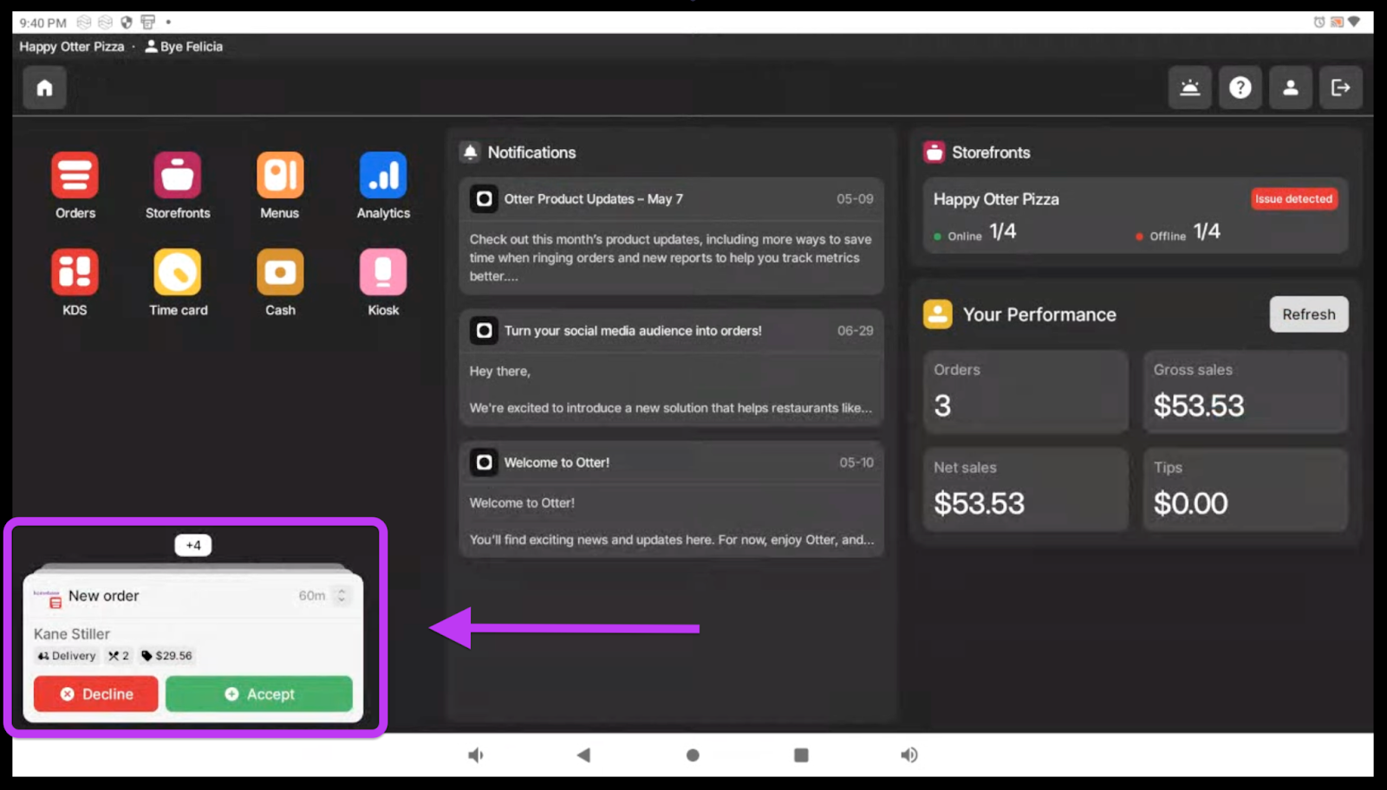Open the Welcome to Otter! notification
Image resolution: width=1387 pixels, height=790 pixels.
point(672,500)
